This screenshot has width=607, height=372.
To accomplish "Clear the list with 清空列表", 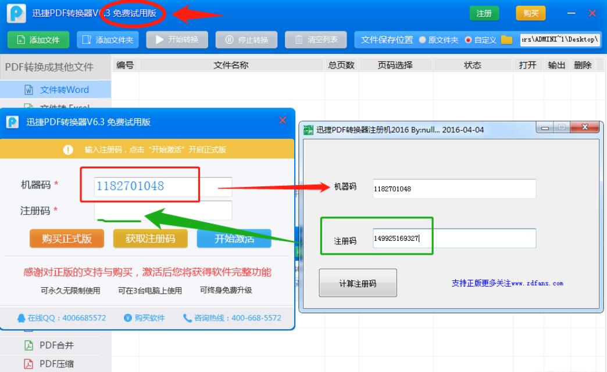I will [316, 40].
